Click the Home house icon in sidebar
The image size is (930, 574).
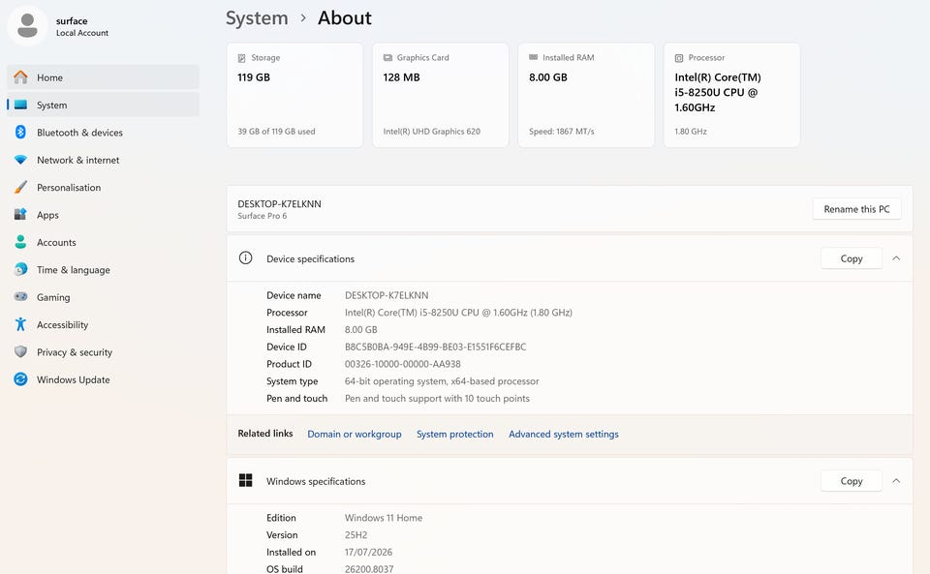(x=20, y=77)
